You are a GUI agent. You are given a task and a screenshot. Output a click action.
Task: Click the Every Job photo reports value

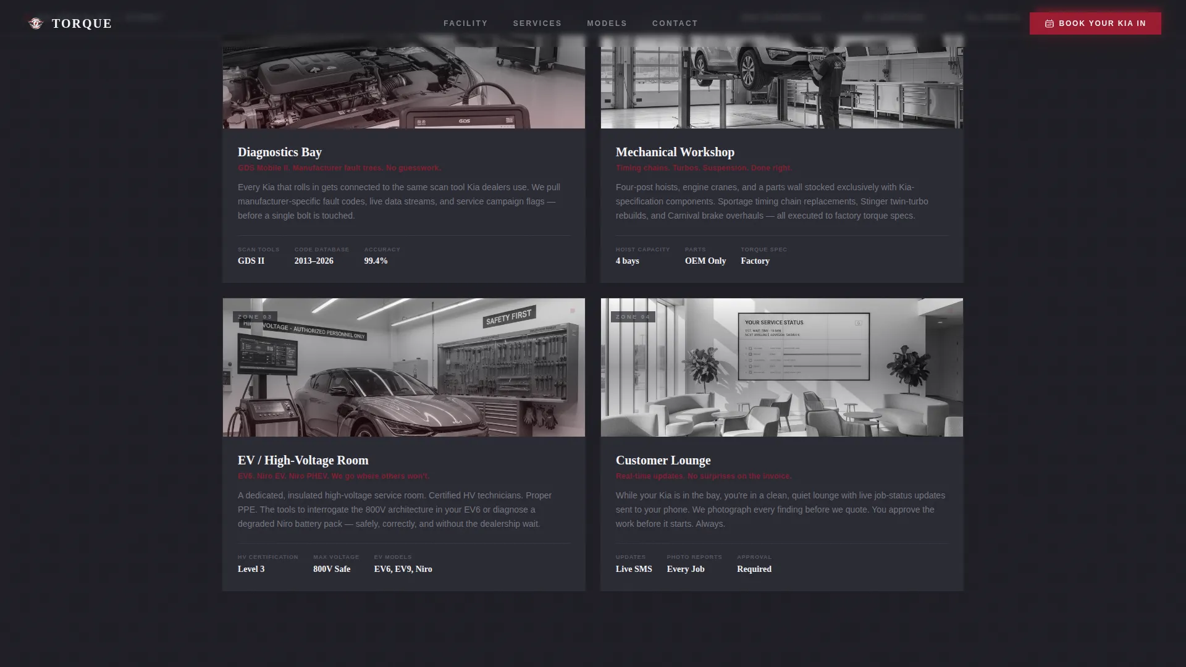686,569
